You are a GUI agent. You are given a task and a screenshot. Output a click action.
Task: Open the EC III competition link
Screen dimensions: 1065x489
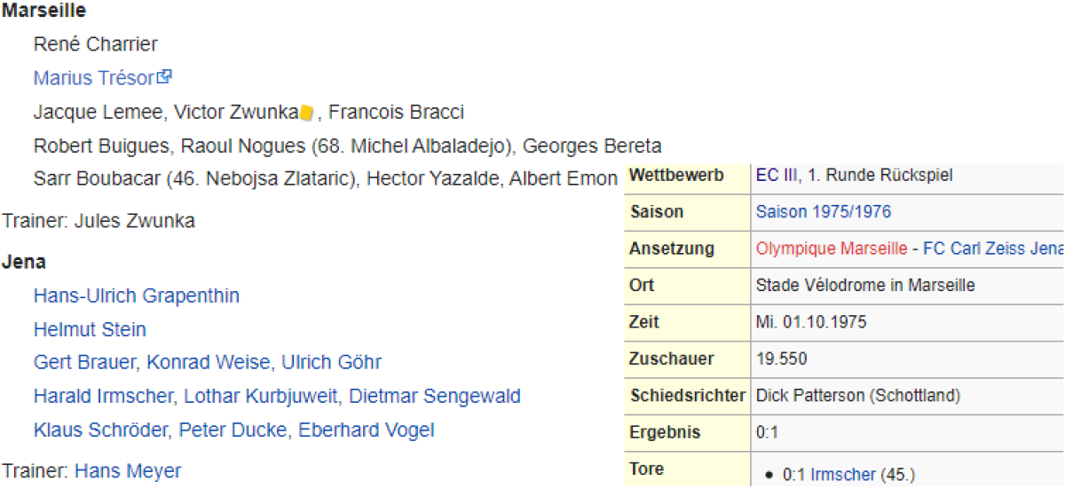775,176
